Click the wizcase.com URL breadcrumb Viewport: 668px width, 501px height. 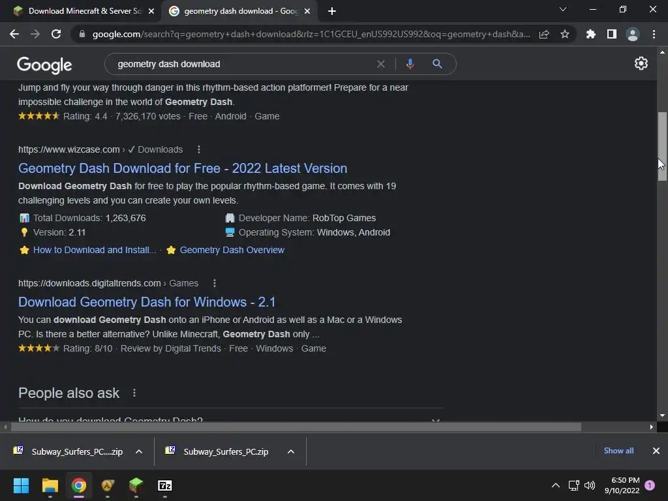100,149
